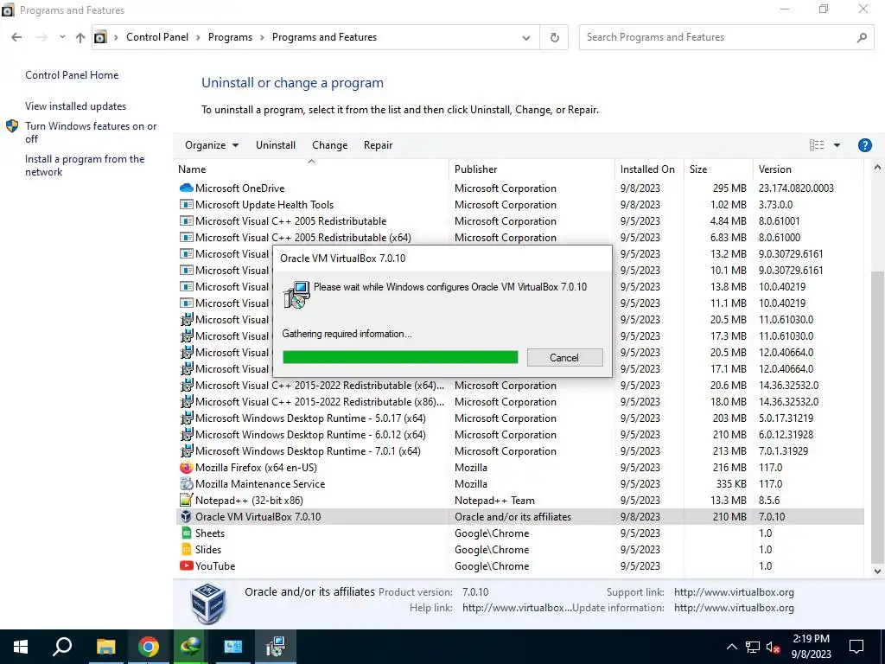Open the Windows Start menu
The width and height of the screenshot is (885, 664).
coord(21,647)
